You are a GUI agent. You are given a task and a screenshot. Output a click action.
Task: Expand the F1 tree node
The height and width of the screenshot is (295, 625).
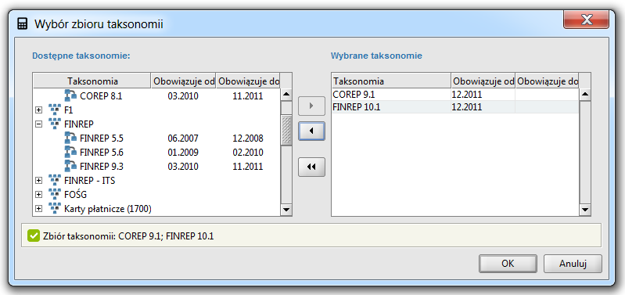(x=38, y=110)
